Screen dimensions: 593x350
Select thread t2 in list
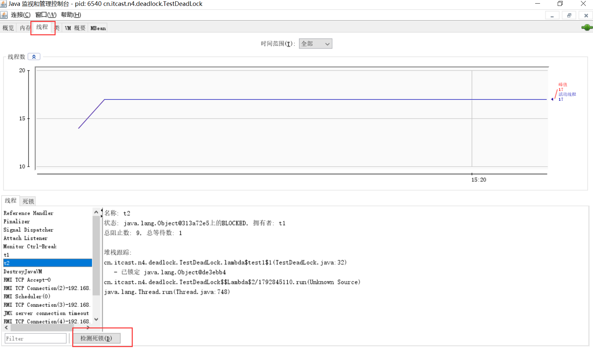(48, 263)
